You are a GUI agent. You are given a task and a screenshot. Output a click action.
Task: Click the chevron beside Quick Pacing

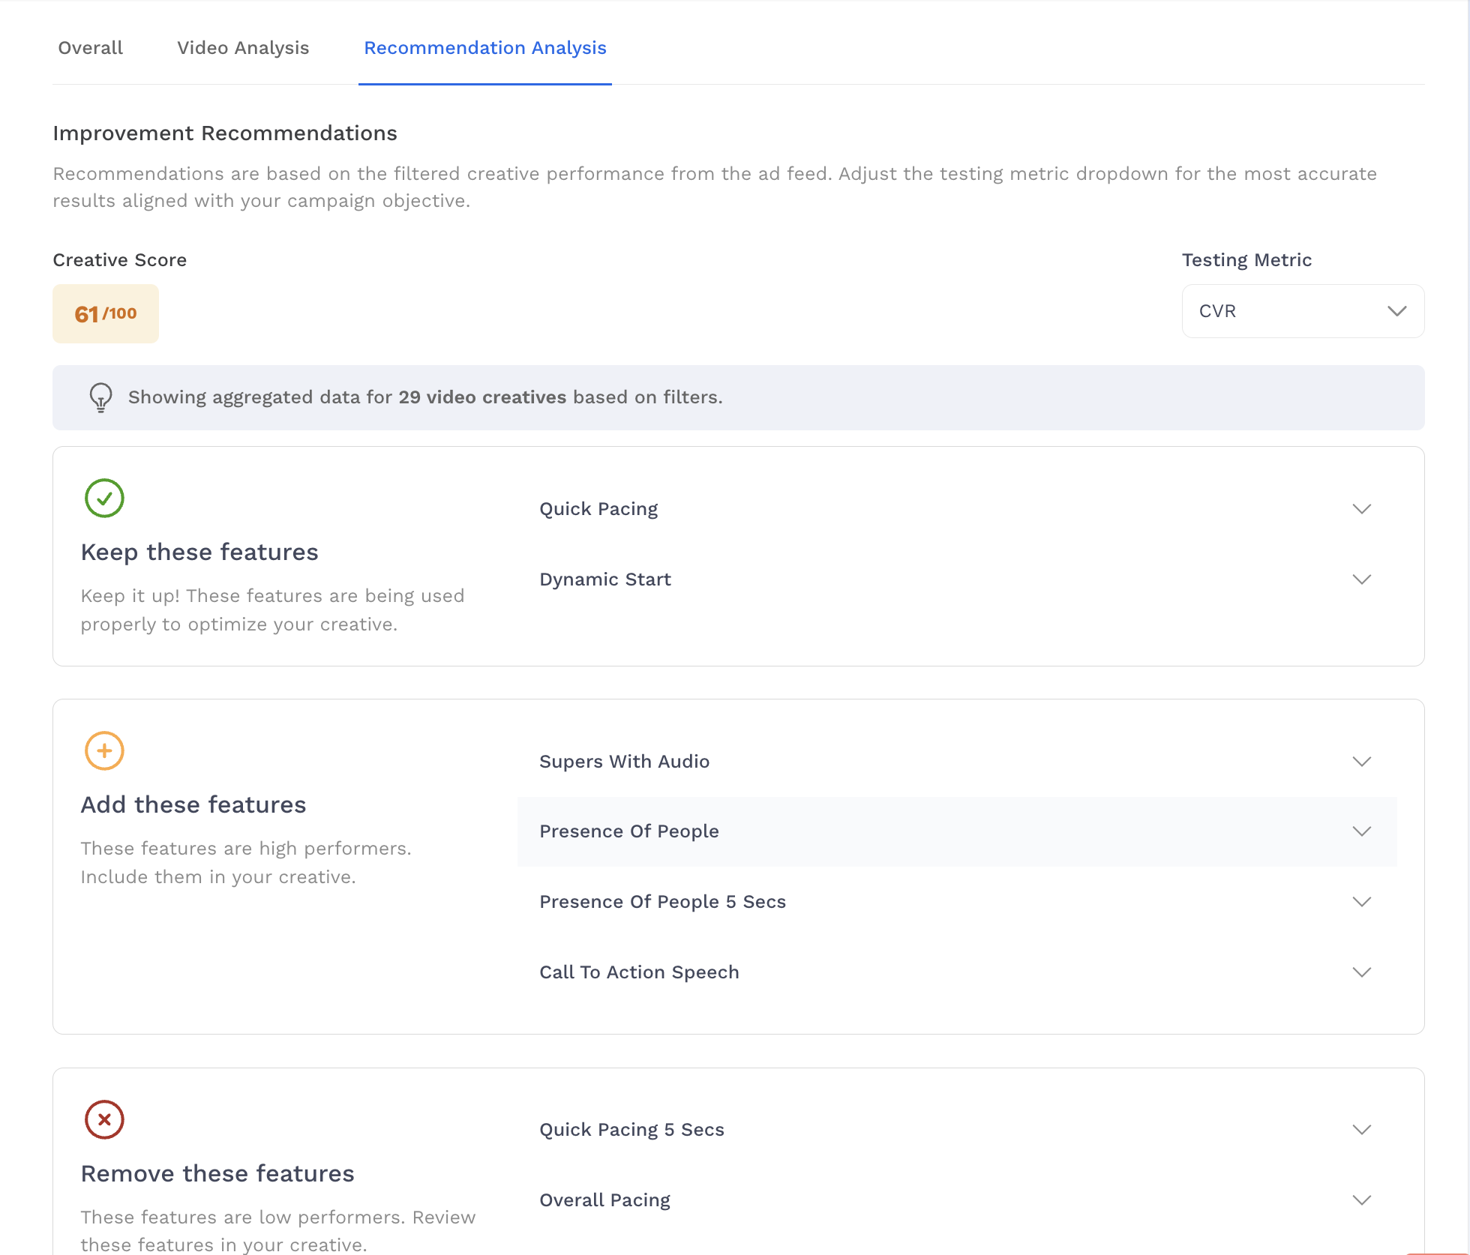1361,509
